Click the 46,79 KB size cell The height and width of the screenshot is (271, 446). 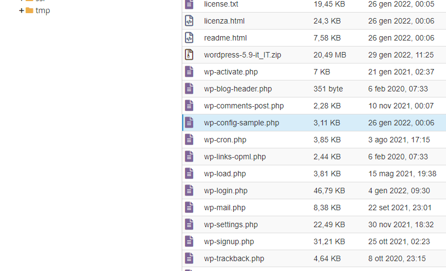tap(329, 191)
